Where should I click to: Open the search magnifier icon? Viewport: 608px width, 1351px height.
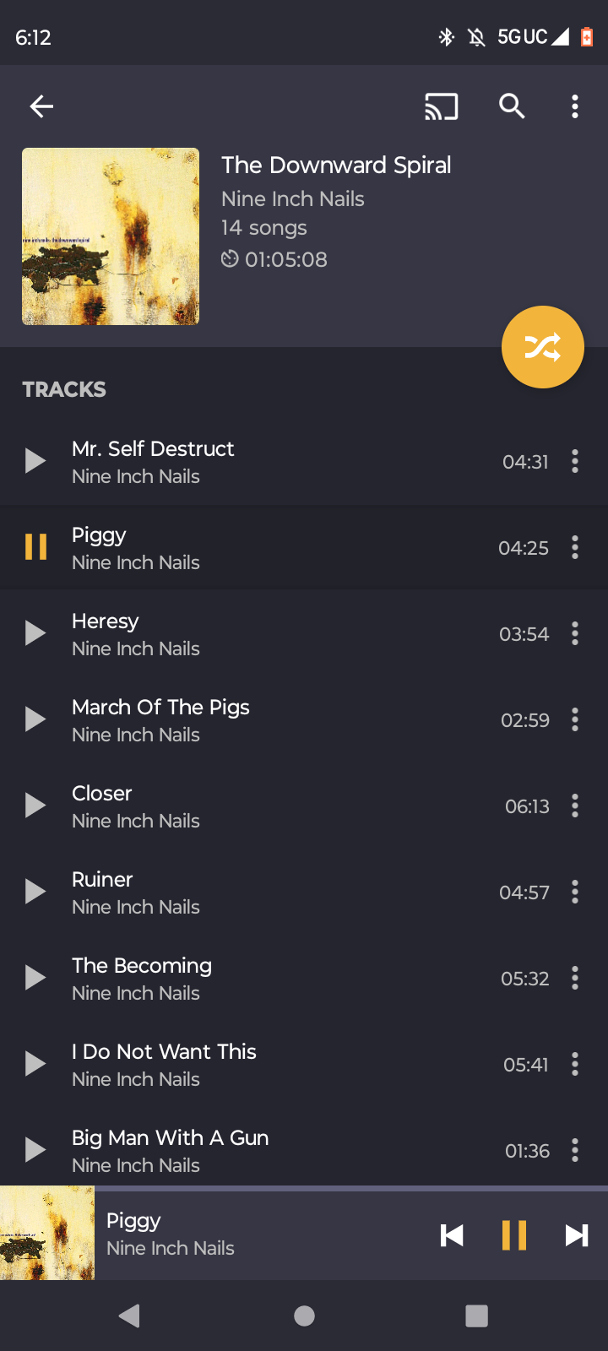[x=512, y=106]
